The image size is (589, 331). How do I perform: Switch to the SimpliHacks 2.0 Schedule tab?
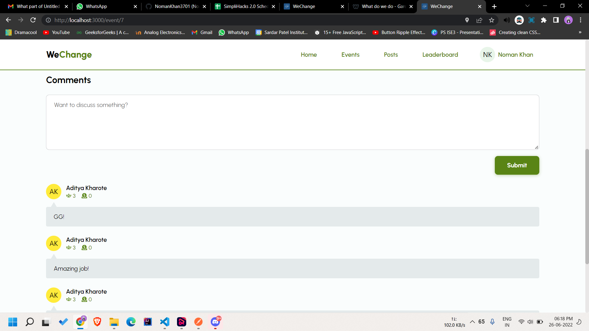pyautogui.click(x=242, y=6)
